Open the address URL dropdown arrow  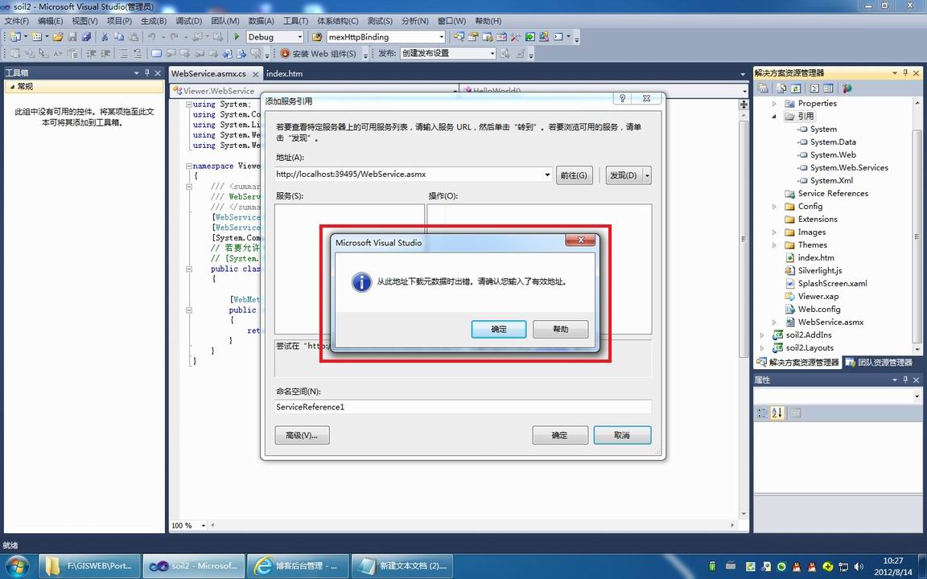click(547, 175)
